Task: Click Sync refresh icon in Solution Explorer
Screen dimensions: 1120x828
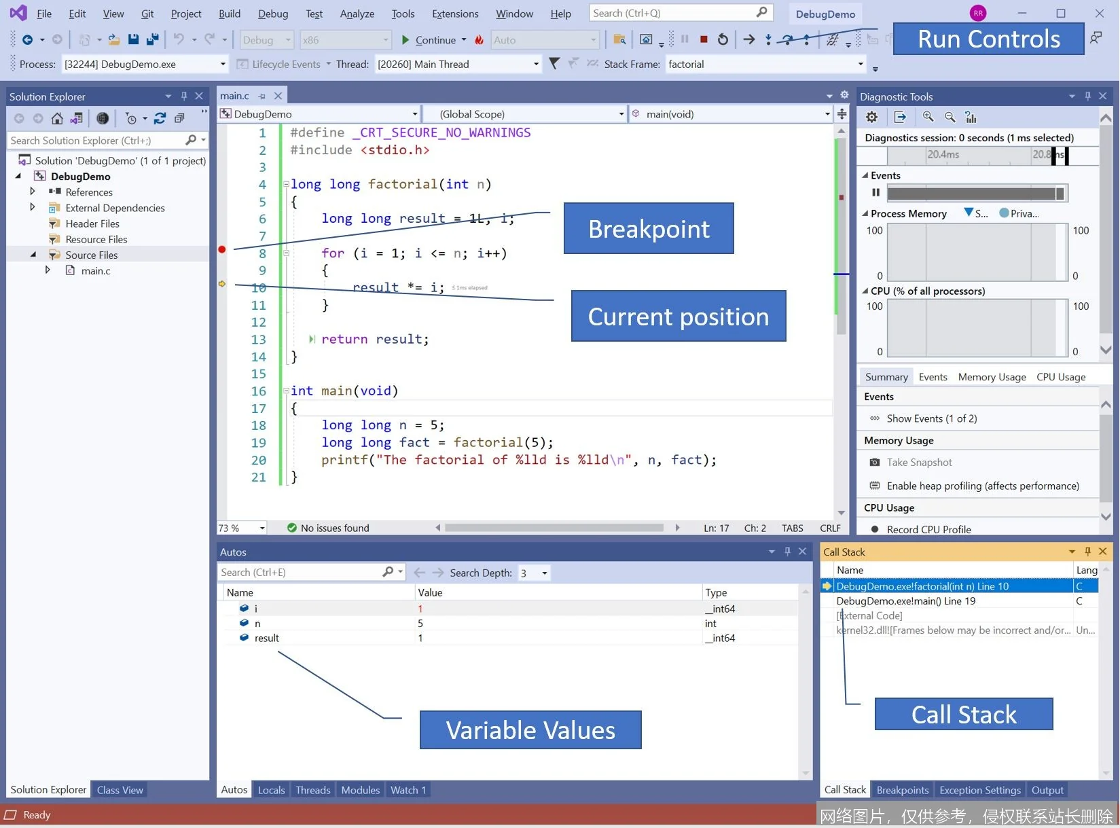Action: [160, 118]
